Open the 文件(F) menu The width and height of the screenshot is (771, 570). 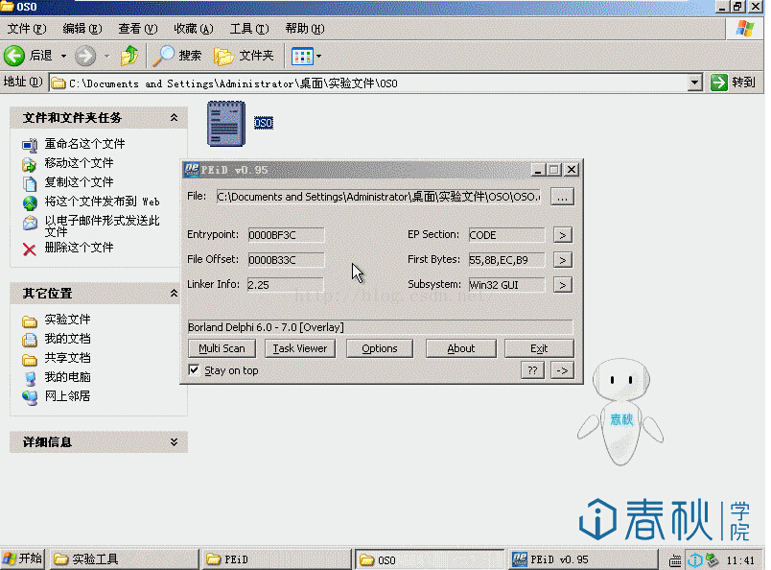(x=27, y=29)
